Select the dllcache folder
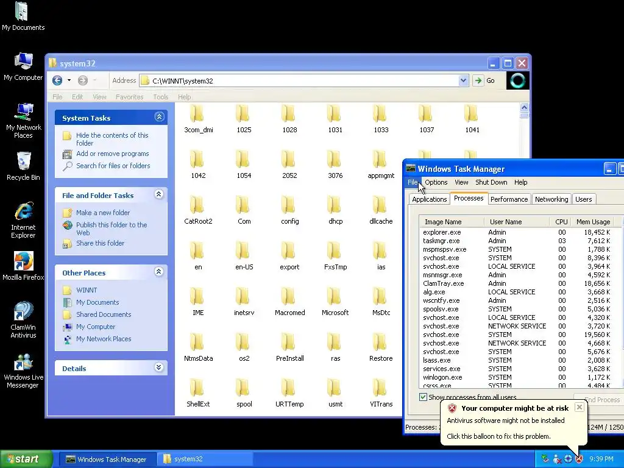 pyautogui.click(x=381, y=210)
